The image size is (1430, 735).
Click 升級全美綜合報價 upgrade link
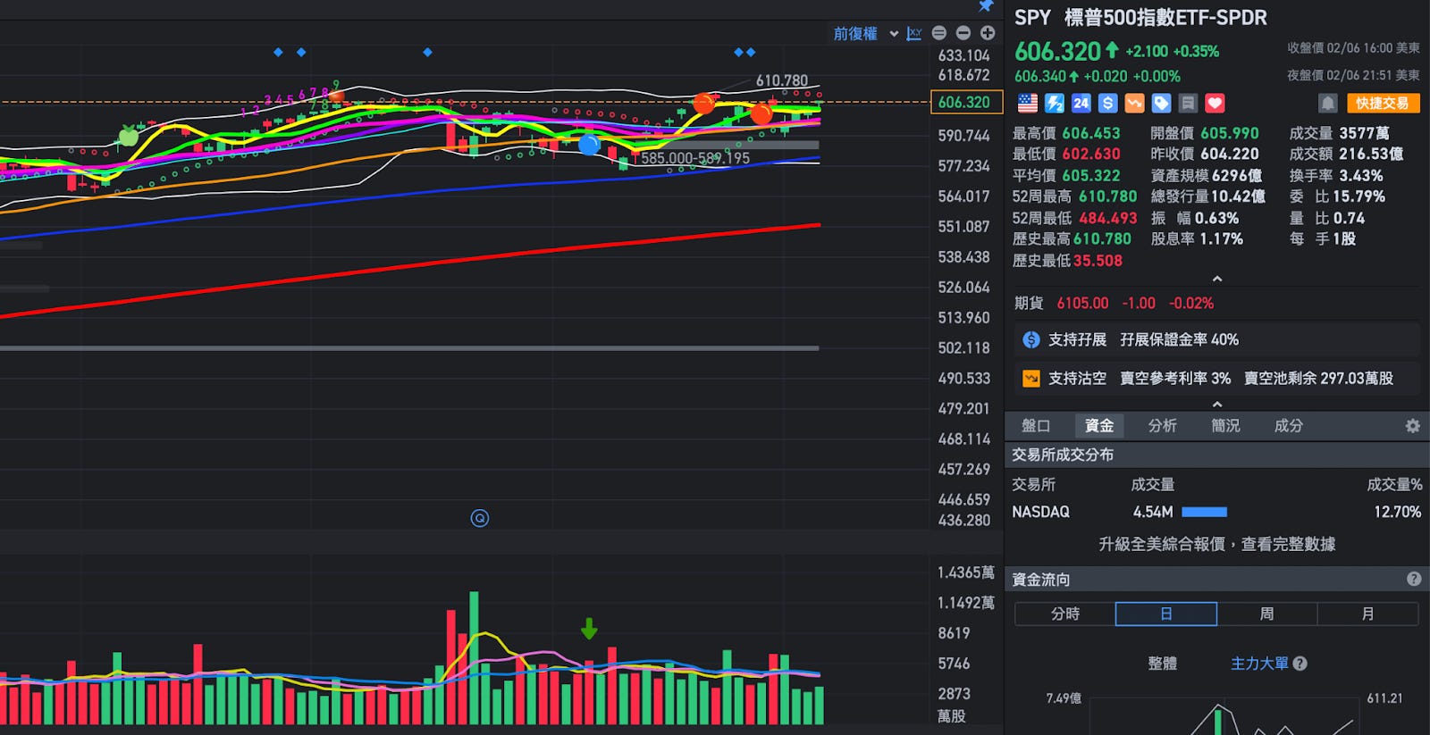tap(1217, 544)
